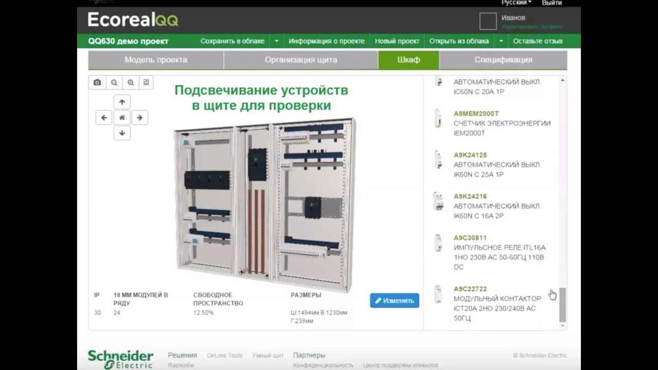Click the IP value 30
This screenshot has width=658, height=370.
click(x=97, y=312)
